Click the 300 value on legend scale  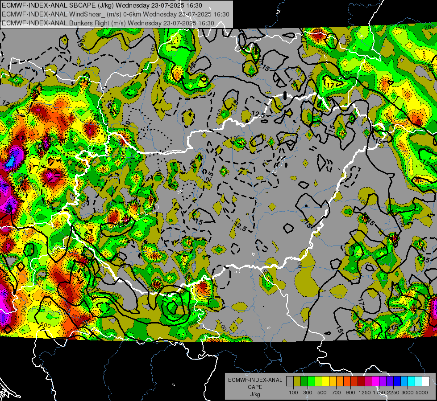308,393
